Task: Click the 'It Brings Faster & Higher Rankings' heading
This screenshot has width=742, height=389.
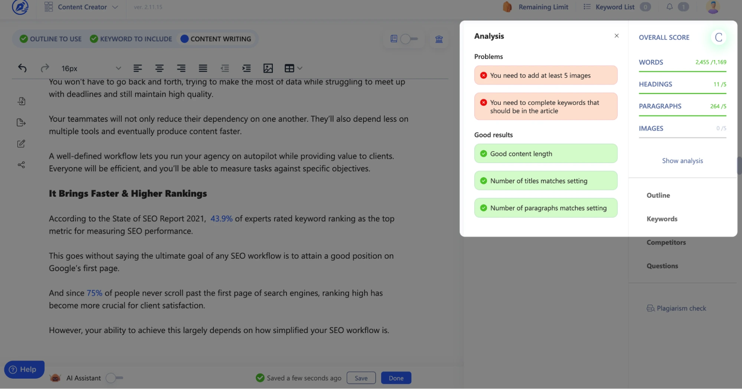Action: [x=128, y=193]
